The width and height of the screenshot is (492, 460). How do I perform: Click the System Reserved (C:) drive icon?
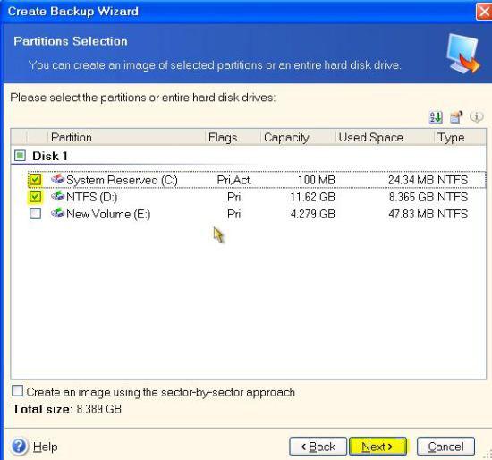(x=58, y=179)
